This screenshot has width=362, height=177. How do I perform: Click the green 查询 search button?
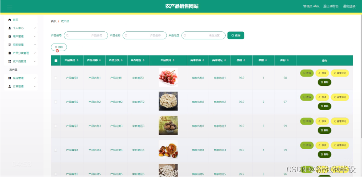point(236,35)
